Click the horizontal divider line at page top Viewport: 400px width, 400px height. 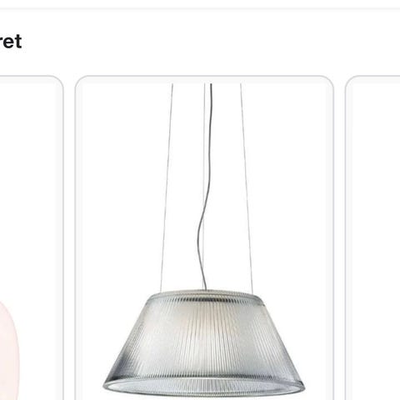[x=200, y=8]
